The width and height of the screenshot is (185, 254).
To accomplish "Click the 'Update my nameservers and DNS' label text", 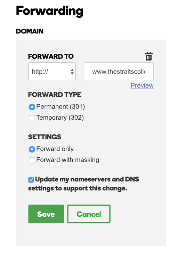I will 87,179.
